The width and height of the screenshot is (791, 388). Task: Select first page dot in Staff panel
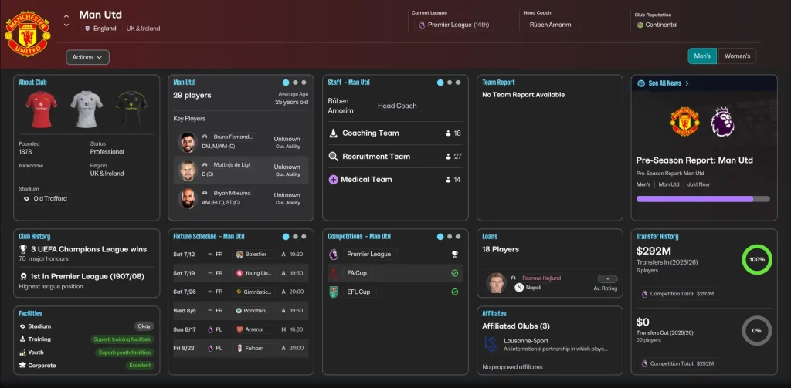(x=440, y=83)
